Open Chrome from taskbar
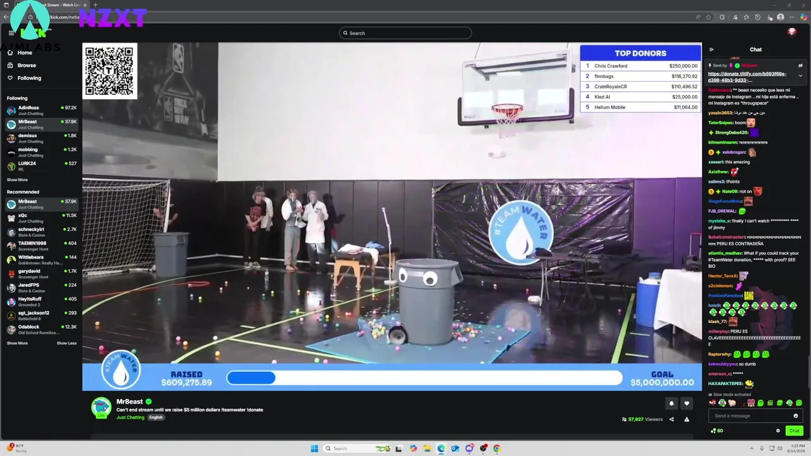Image resolution: width=811 pixels, height=456 pixels. click(x=497, y=448)
